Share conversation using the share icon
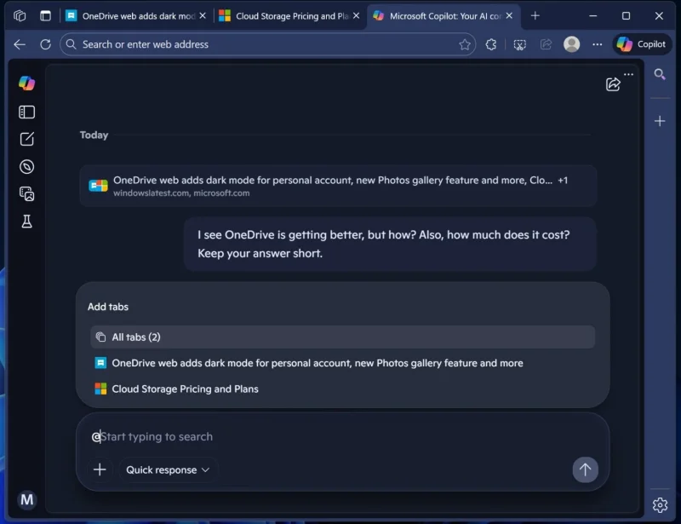 (613, 84)
